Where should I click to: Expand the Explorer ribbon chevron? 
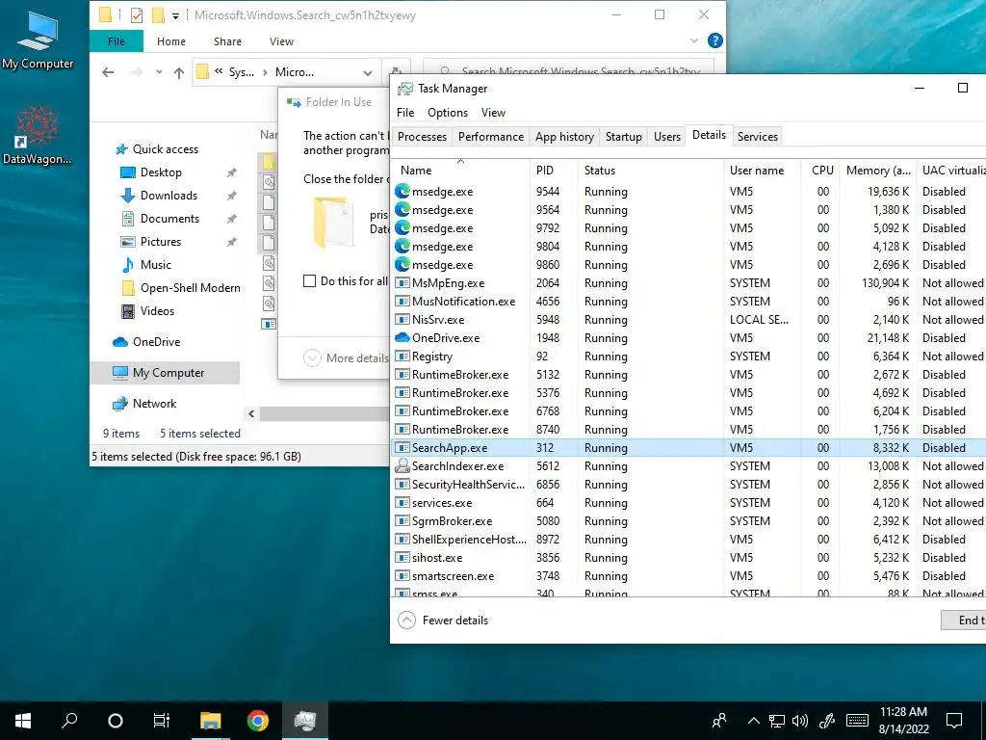point(694,40)
